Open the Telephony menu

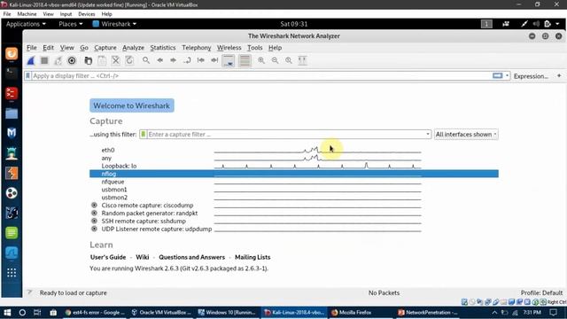pyautogui.click(x=197, y=48)
